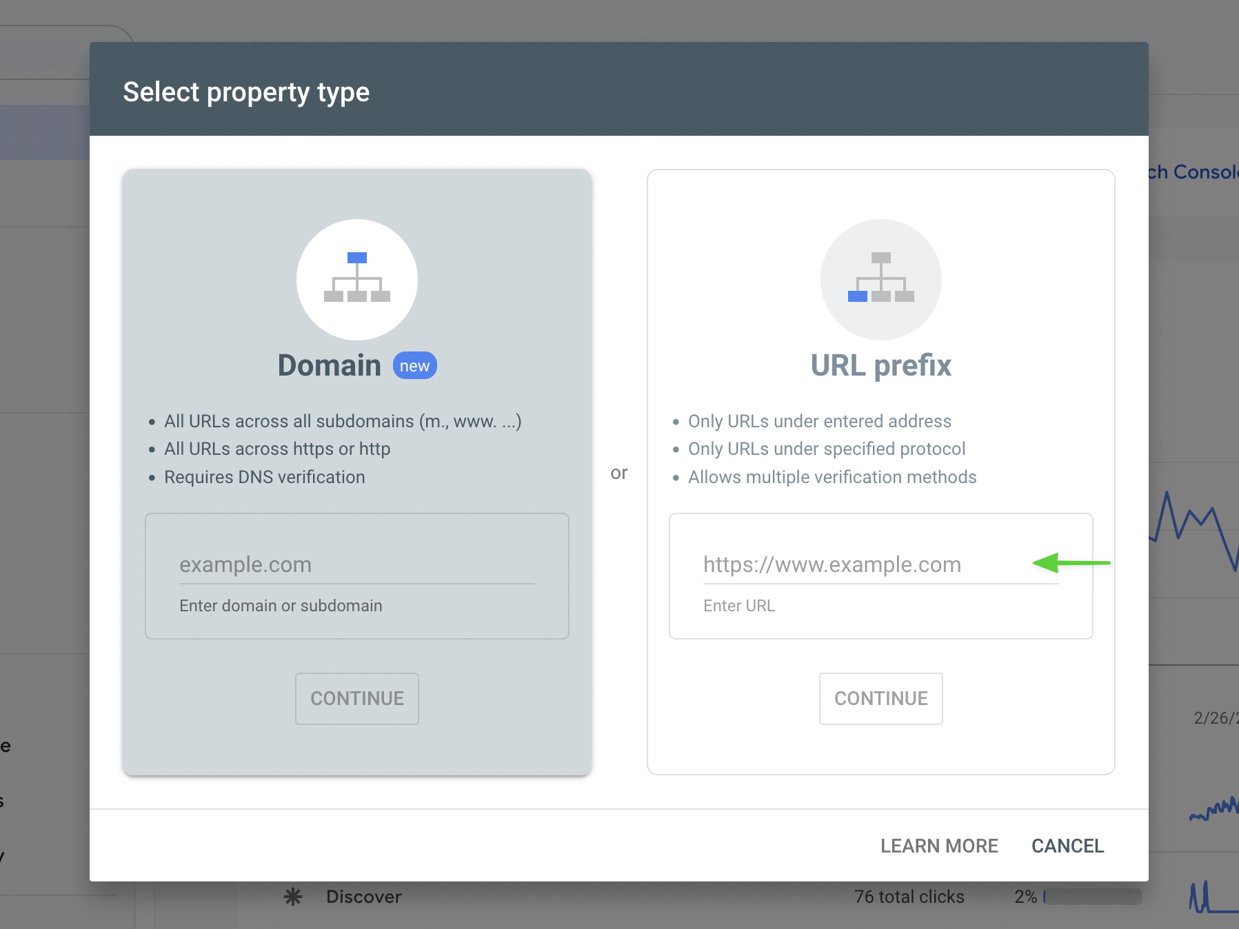Click the "Select property type" dialog title
This screenshot has height=929, width=1239.
click(246, 92)
